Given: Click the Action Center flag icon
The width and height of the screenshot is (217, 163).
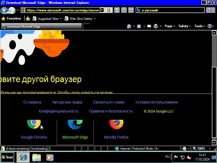Looking at the screenshot, I should click(x=176, y=157).
